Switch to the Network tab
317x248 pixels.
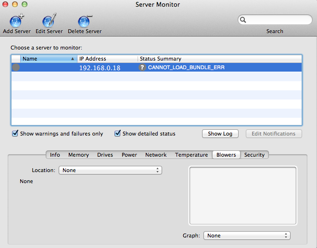coord(156,155)
